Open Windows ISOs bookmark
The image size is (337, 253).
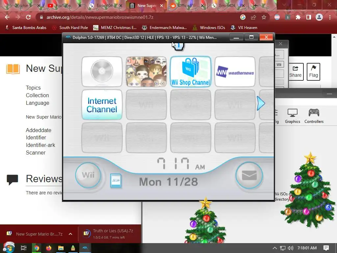click(x=209, y=28)
